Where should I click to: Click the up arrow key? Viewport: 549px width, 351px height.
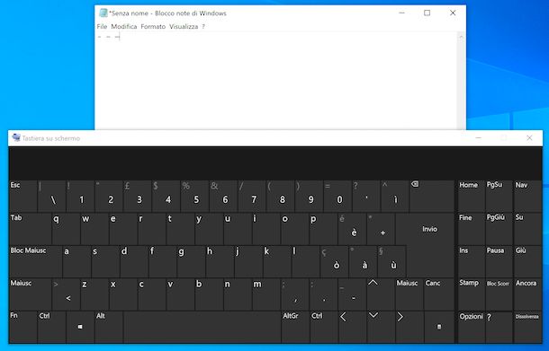[x=380, y=294]
